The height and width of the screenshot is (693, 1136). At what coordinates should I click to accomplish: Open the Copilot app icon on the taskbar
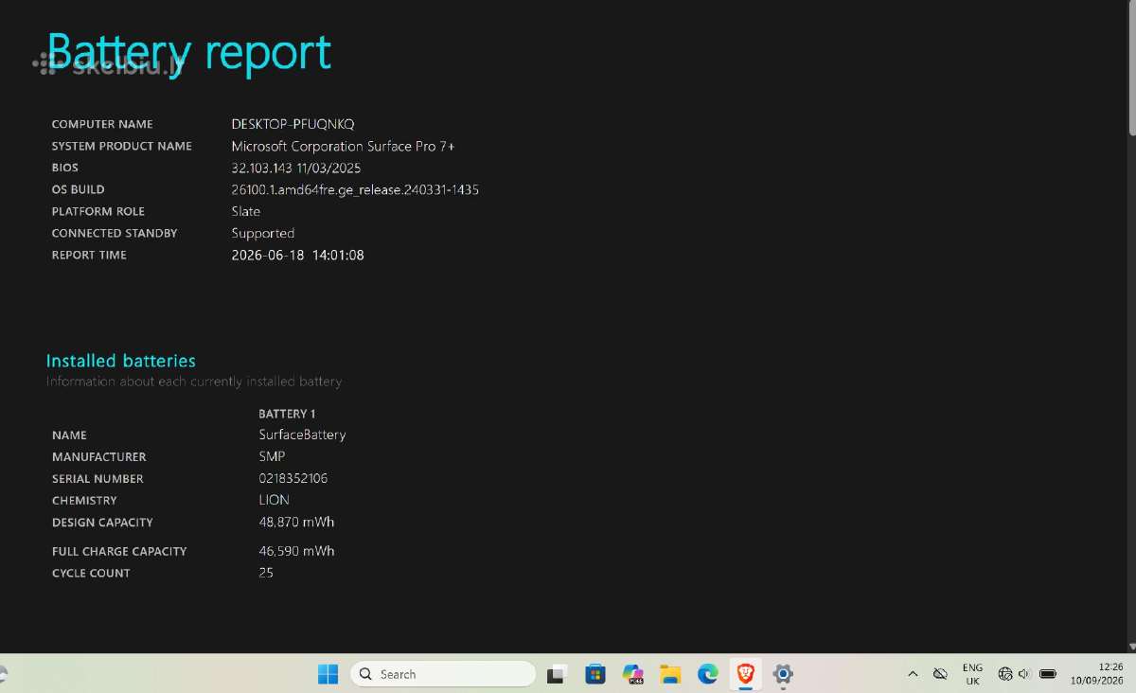coord(632,674)
